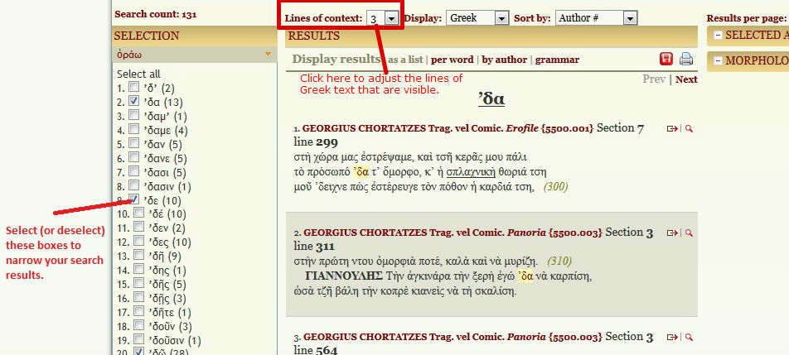Click the red save results icon

[x=666, y=60]
